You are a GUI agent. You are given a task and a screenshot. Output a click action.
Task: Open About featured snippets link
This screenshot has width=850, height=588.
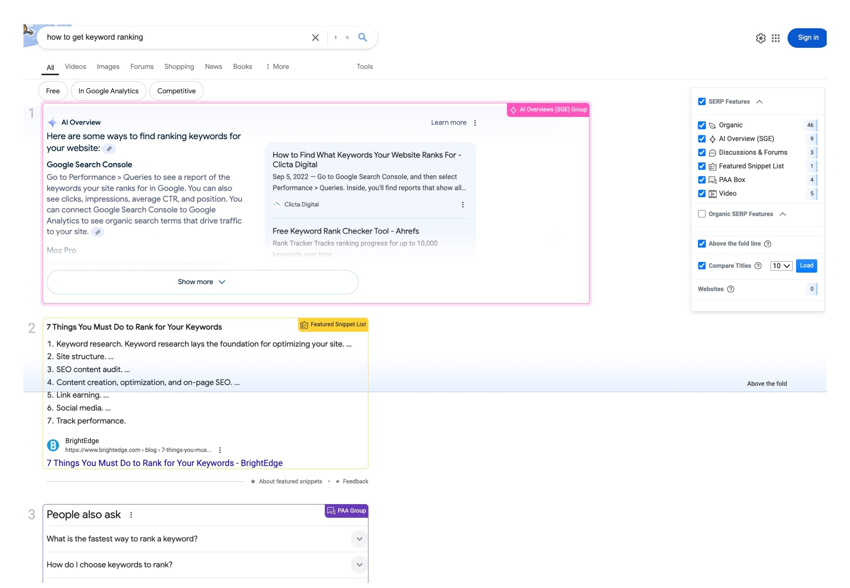290,481
